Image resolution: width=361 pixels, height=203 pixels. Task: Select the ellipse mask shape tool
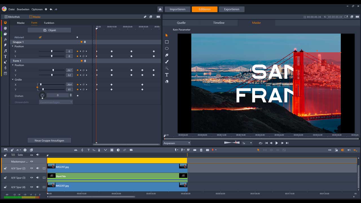(167, 48)
